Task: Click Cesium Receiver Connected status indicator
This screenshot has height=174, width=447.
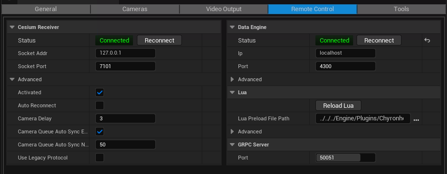Action: pos(114,41)
